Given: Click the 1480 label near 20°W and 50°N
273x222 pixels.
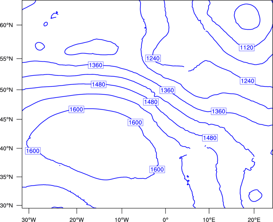Looking at the screenshot, I should coord(99,84).
